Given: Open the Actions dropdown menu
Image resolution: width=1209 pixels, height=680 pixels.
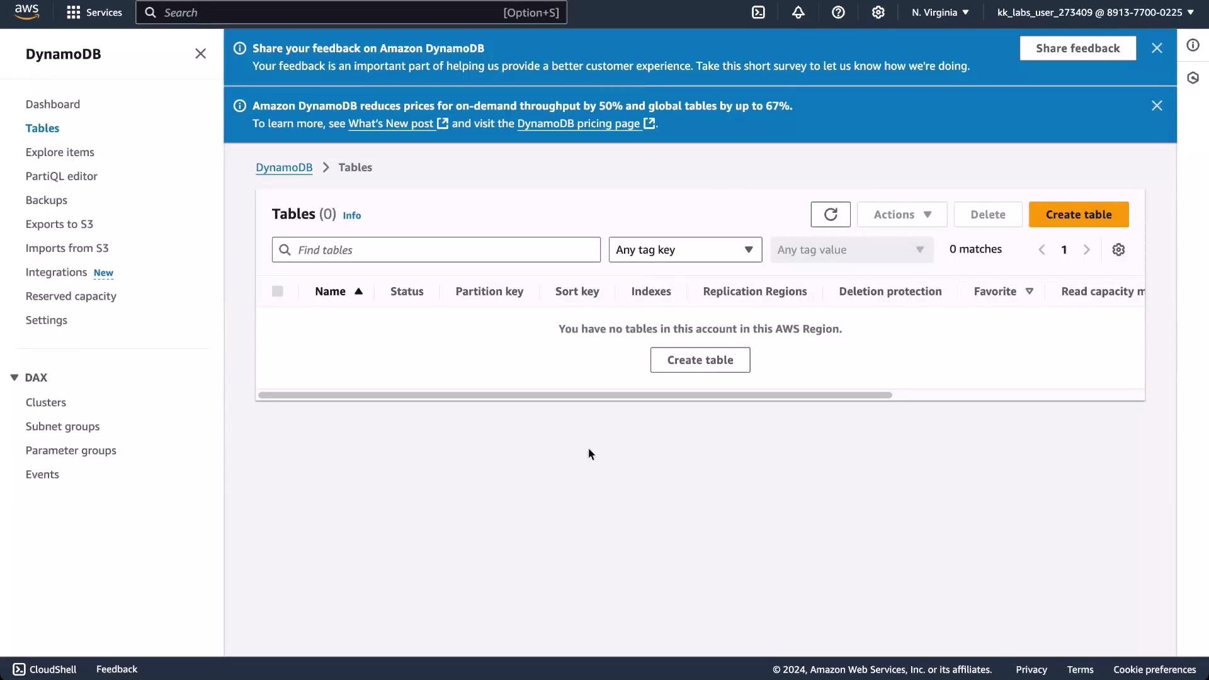Looking at the screenshot, I should (x=902, y=215).
